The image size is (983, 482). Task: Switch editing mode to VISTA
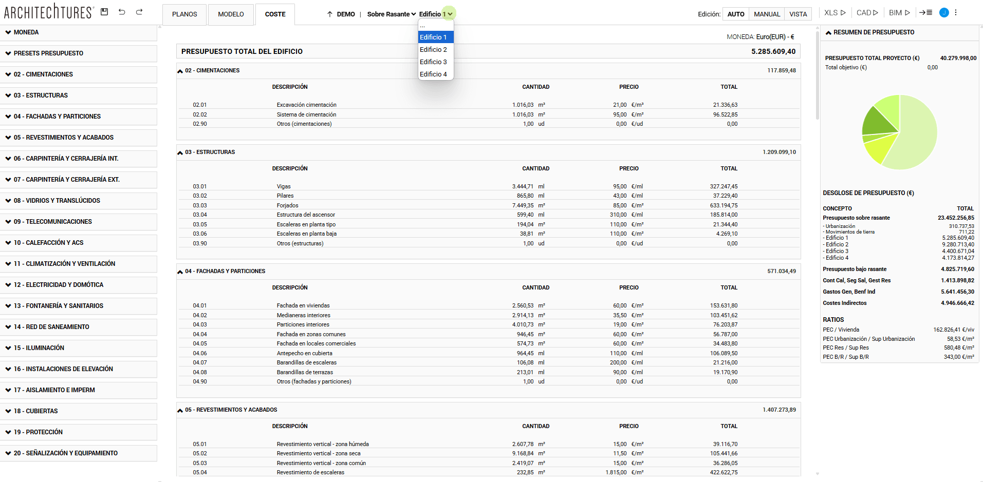tap(798, 14)
